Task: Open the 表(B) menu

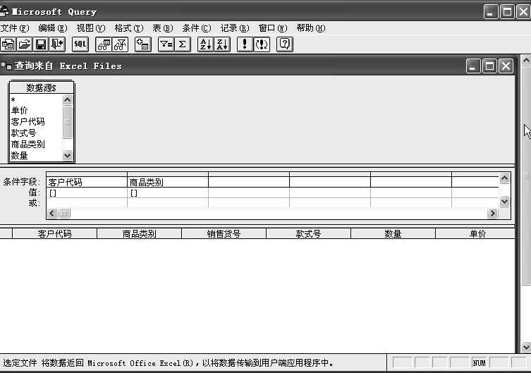Action: [163, 28]
